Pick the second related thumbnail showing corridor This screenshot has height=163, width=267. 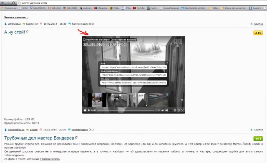[x=117, y=100]
